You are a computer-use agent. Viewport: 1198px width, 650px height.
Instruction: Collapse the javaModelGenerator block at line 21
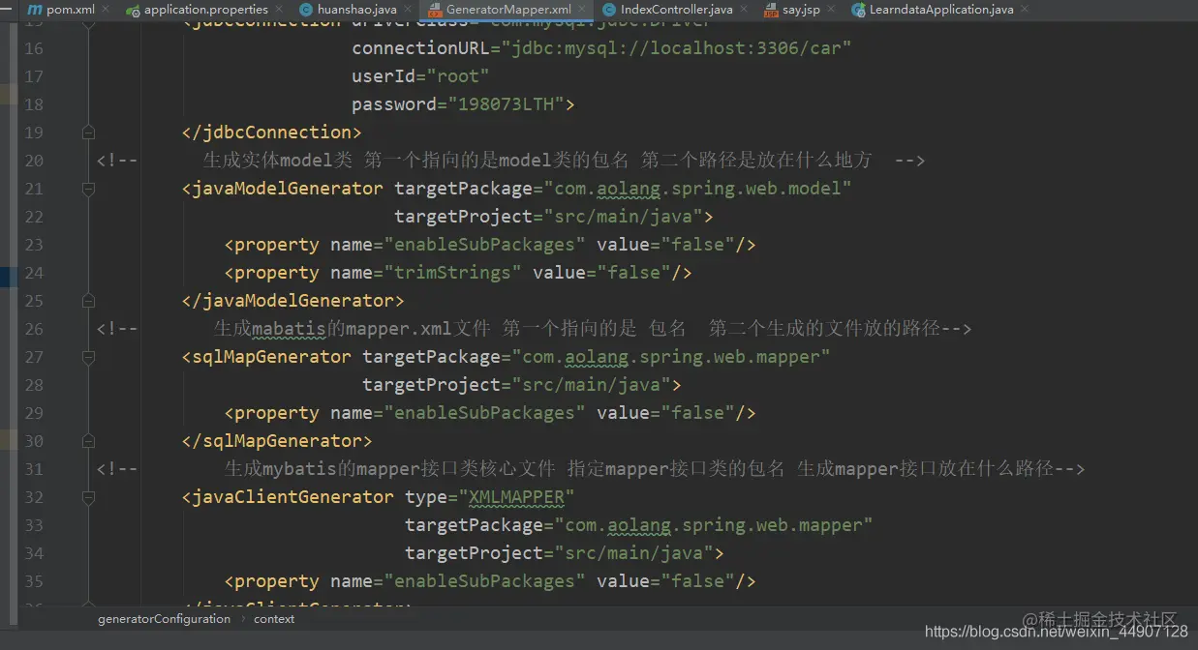coord(89,189)
